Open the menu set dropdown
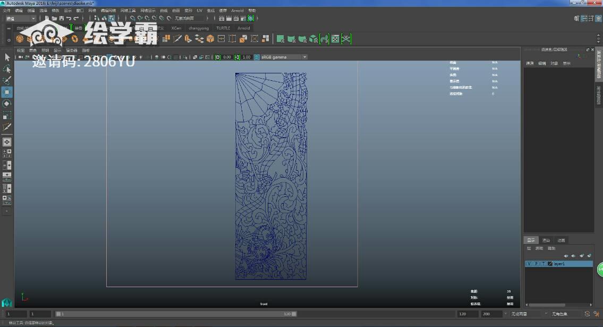The width and height of the screenshot is (603, 327). [x=20, y=19]
